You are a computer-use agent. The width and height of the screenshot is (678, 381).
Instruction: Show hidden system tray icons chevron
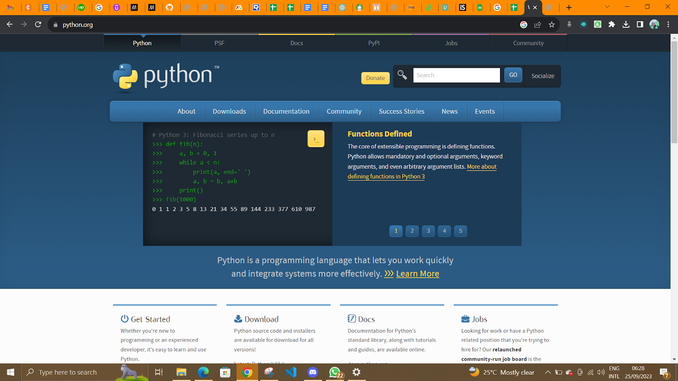pyautogui.click(x=547, y=372)
